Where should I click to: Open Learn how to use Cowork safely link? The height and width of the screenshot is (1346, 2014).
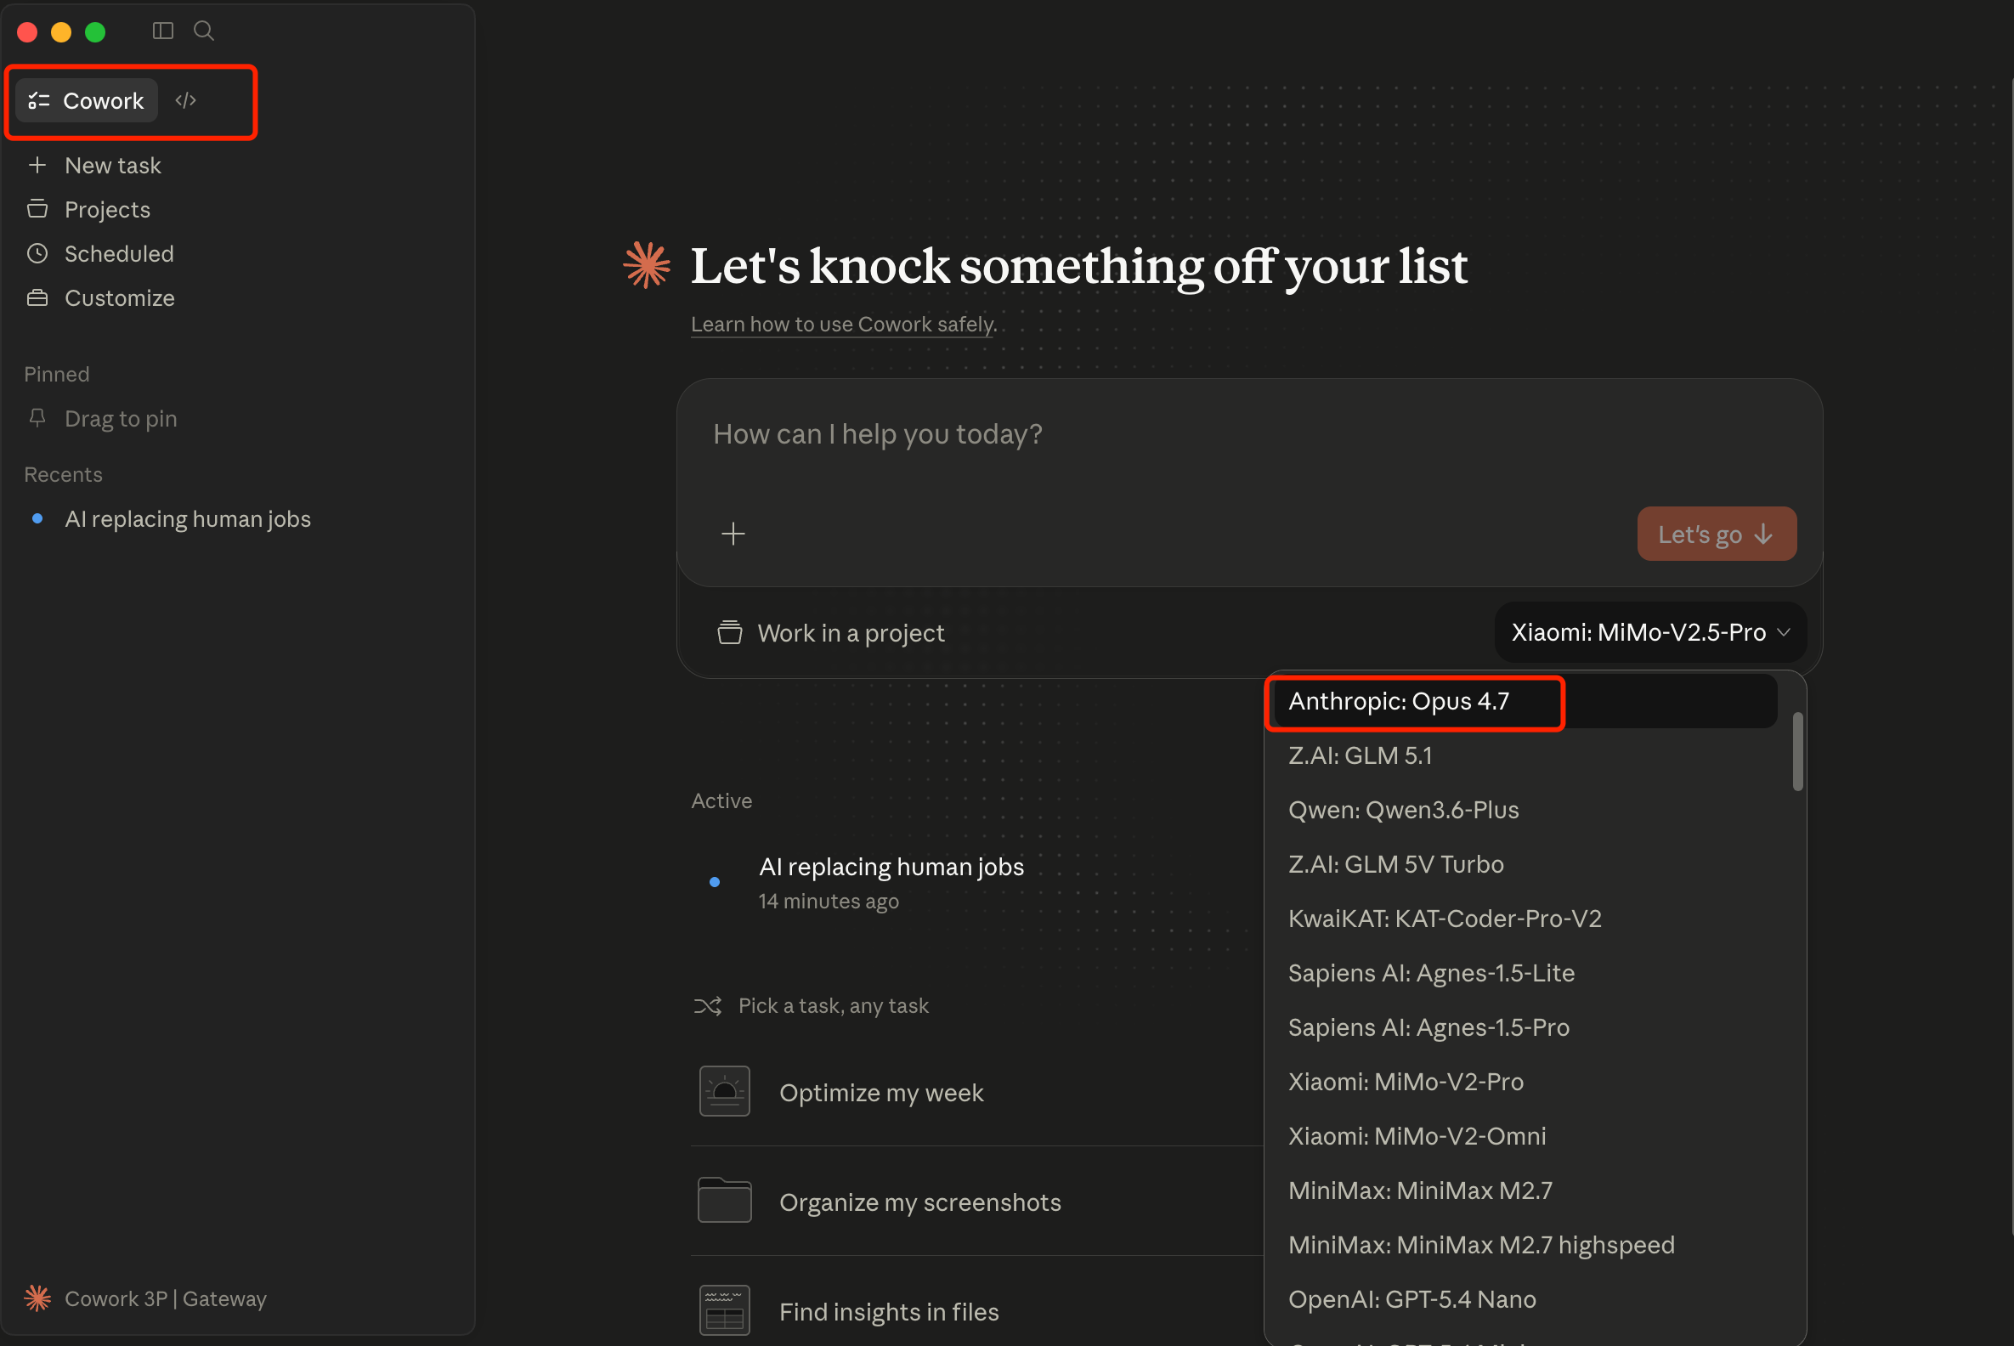click(x=843, y=325)
